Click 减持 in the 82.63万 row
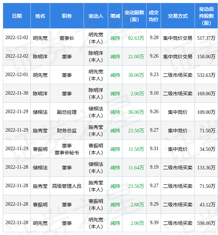Viewport: 218px width, 235px height. pyautogui.click(x=115, y=38)
